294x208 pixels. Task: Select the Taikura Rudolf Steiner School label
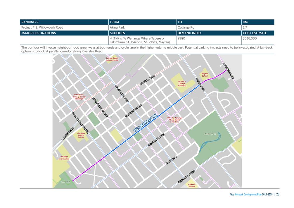(x=112, y=59)
